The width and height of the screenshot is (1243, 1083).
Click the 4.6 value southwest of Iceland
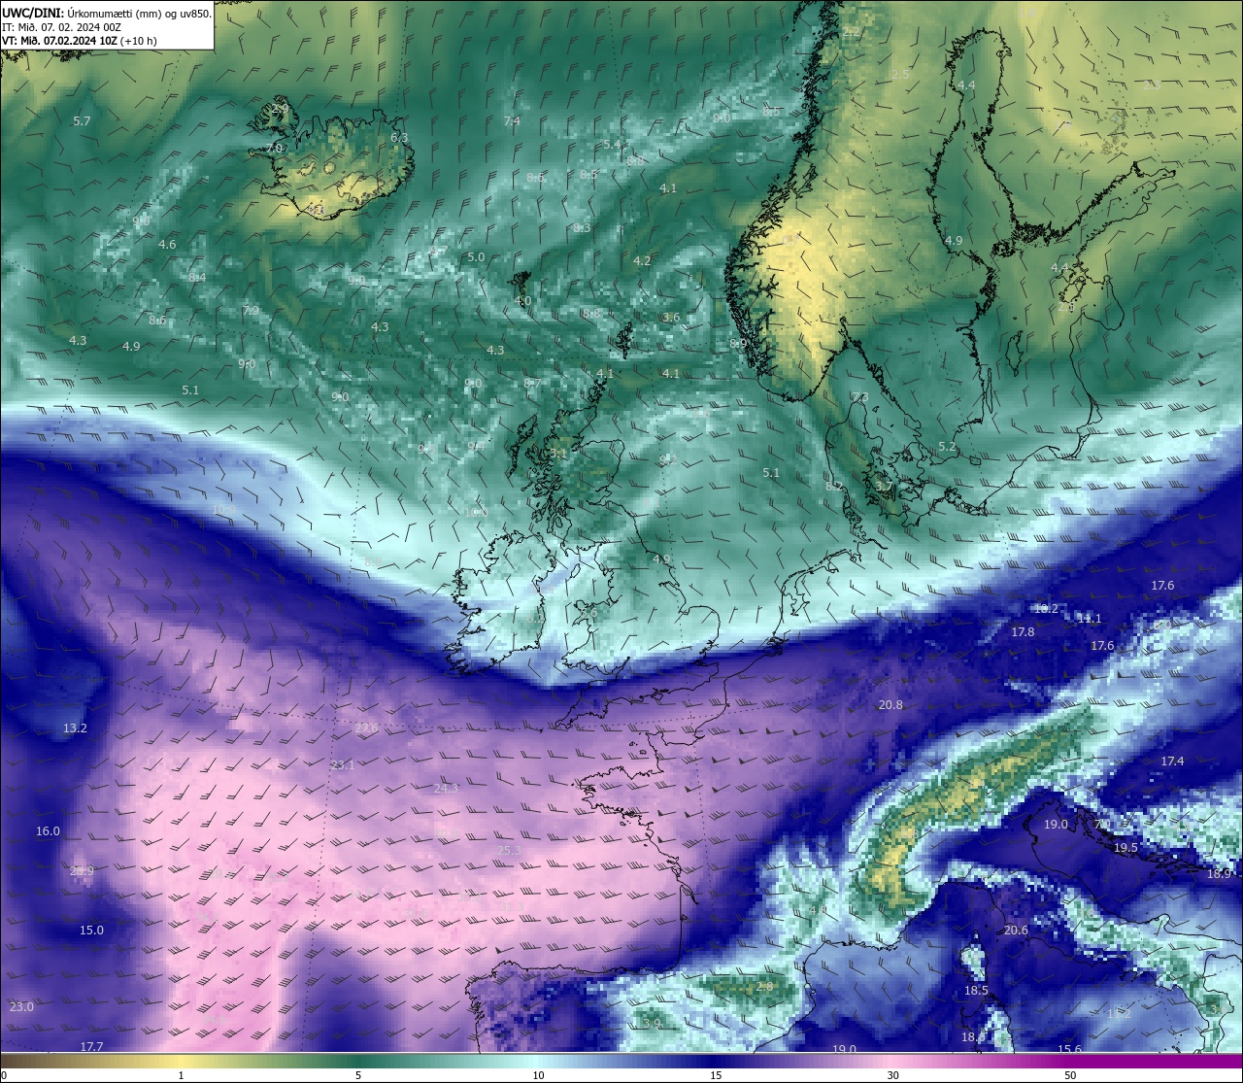pyautogui.click(x=167, y=245)
